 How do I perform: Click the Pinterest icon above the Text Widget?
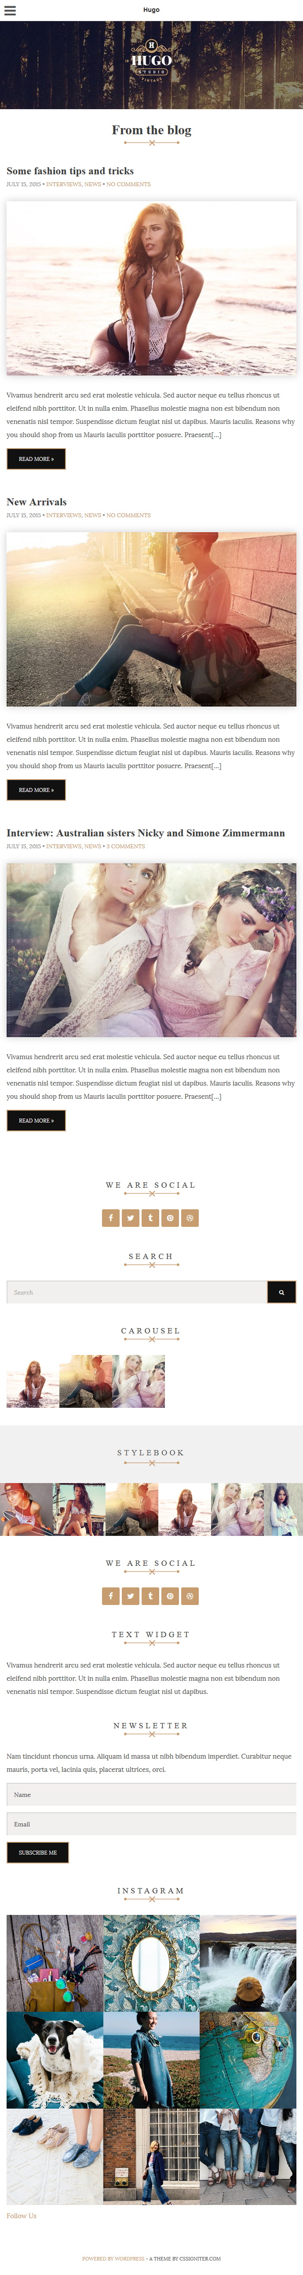[171, 1596]
